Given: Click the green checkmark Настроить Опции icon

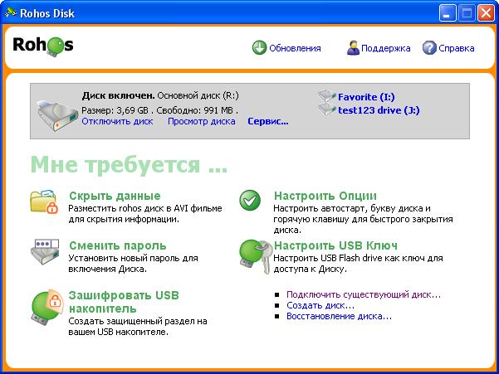Looking at the screenshot, I should (250, 200).
